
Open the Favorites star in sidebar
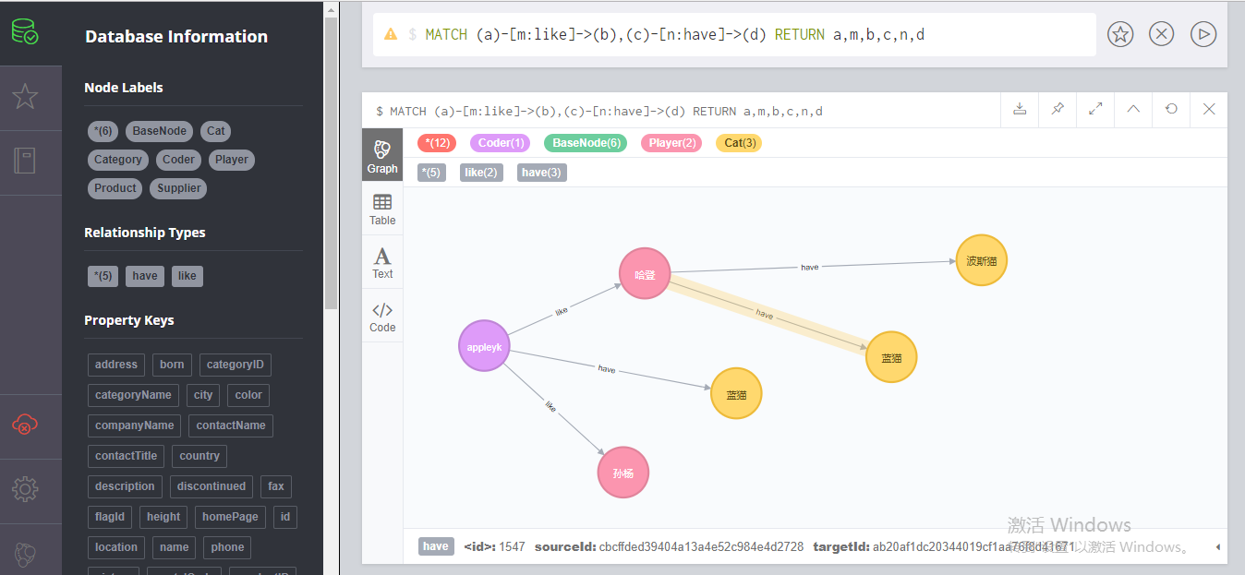point(27,95)
